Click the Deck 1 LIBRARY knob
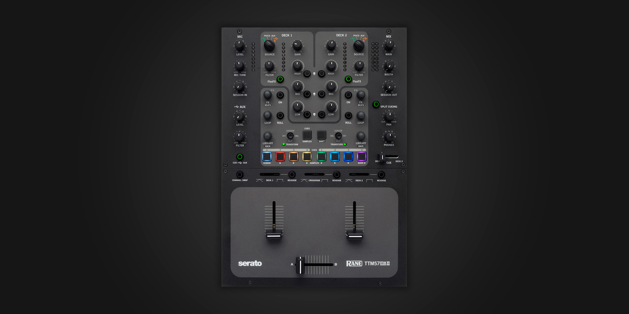The width and height of the screenshot is (629, 314). [x=268, y=136]
